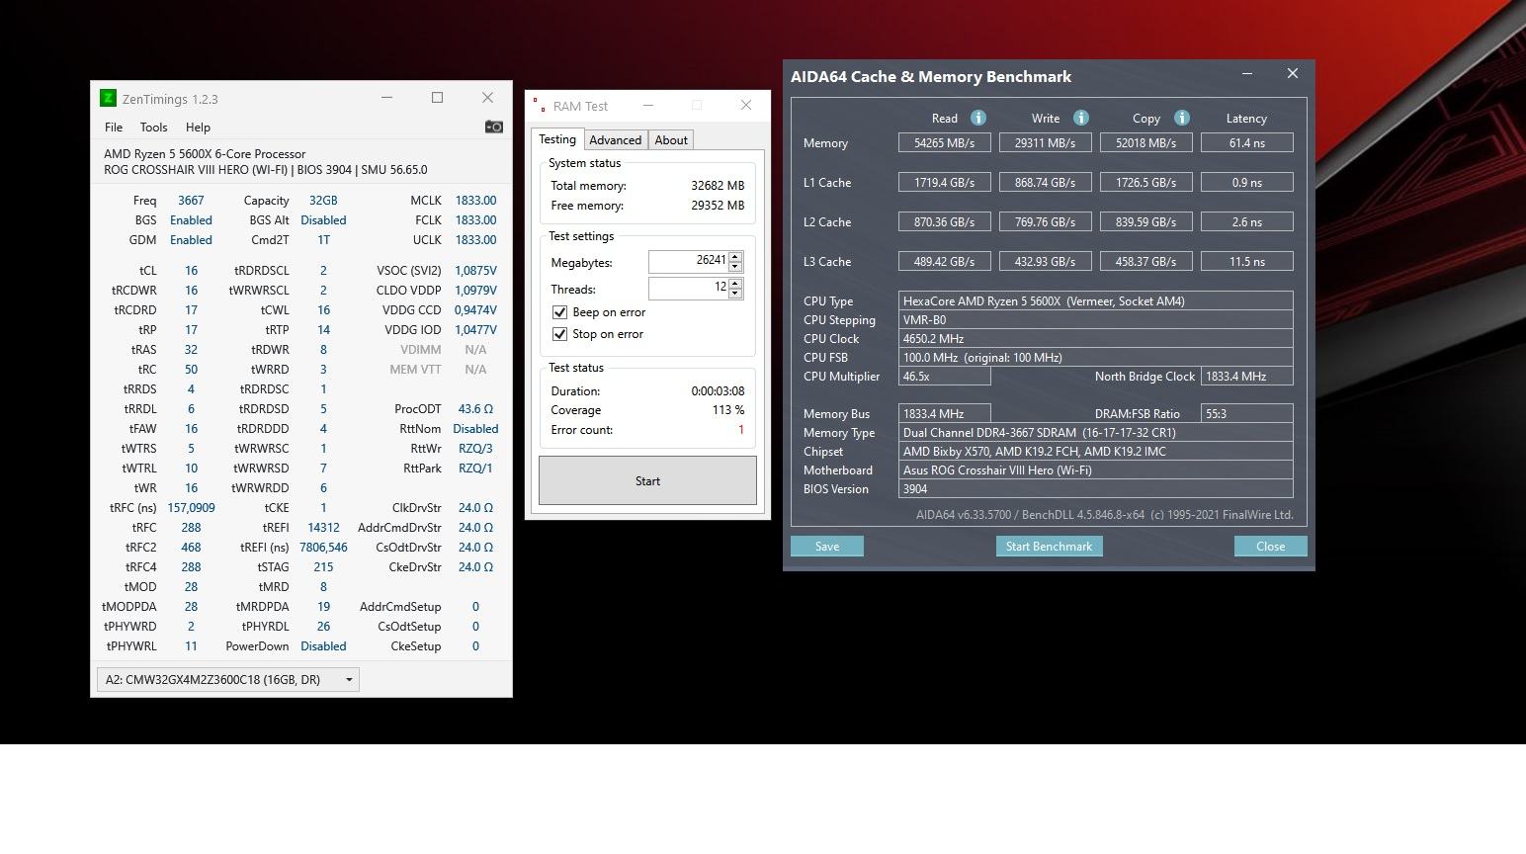The image size is (1526, 854).
Task: Click the ProcODT value 43.6 Ω
Action: tap(475, 409)
